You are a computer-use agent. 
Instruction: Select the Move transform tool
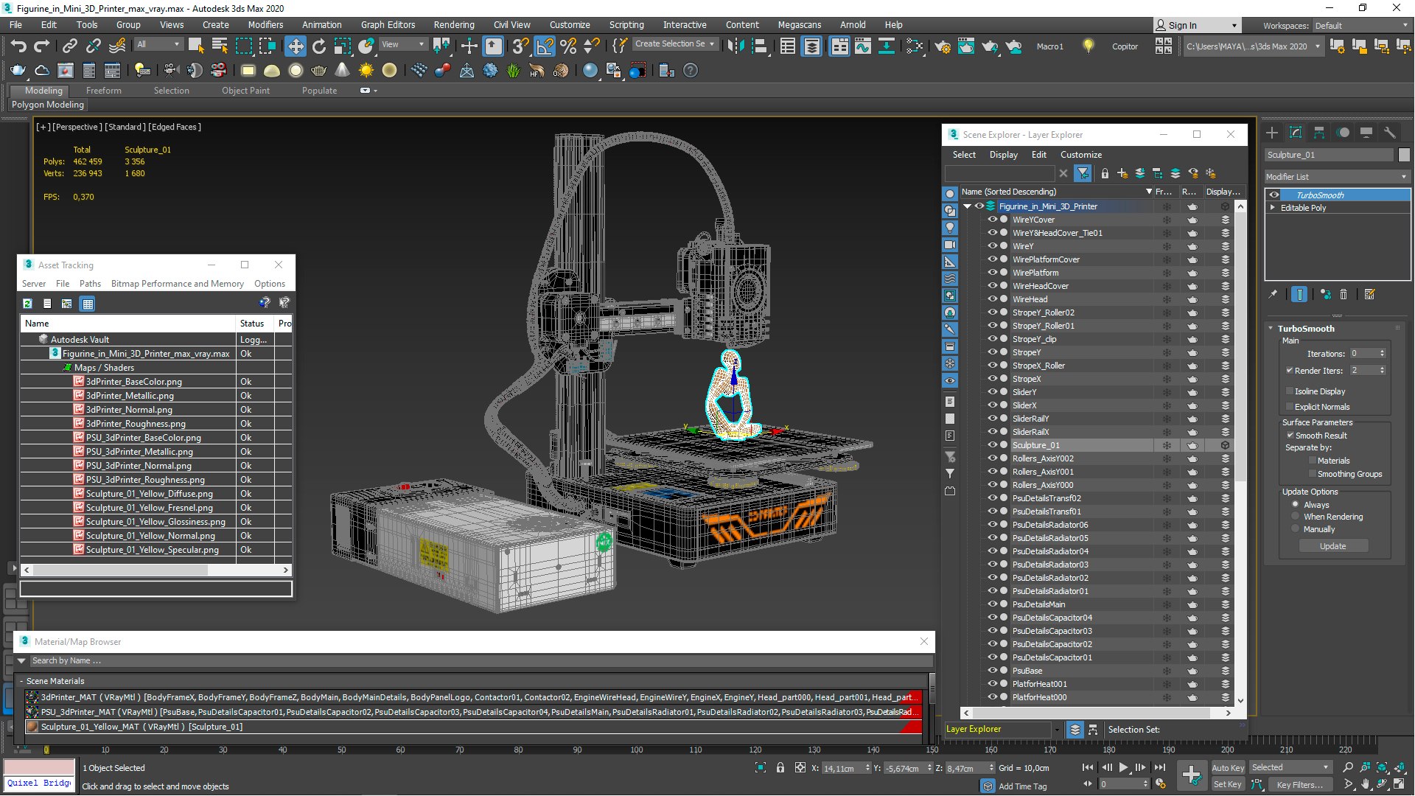coord(295,46)
